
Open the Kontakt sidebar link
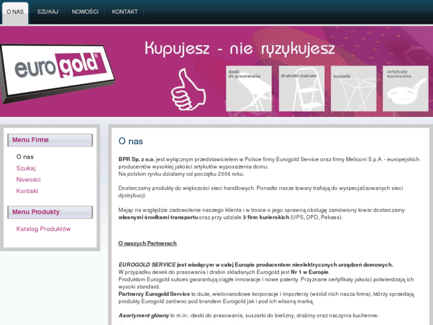coord(27,191)
